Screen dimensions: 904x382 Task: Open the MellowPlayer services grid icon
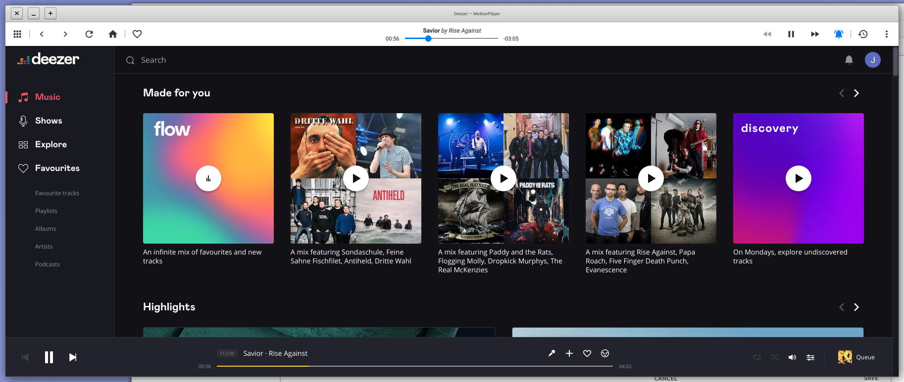pyautogui.click(x=17, y=34)
